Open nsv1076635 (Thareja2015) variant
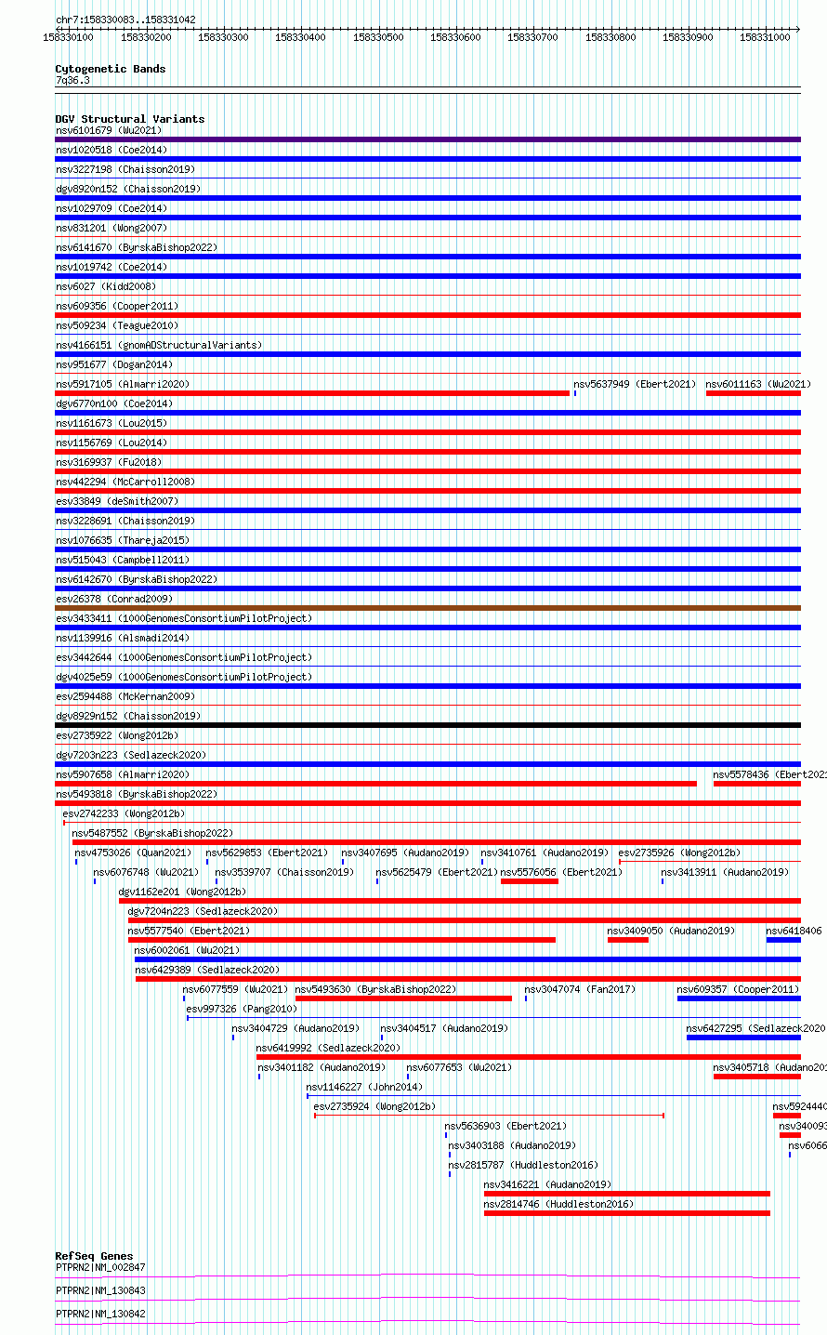The image size is (827, 1335). 123,540
